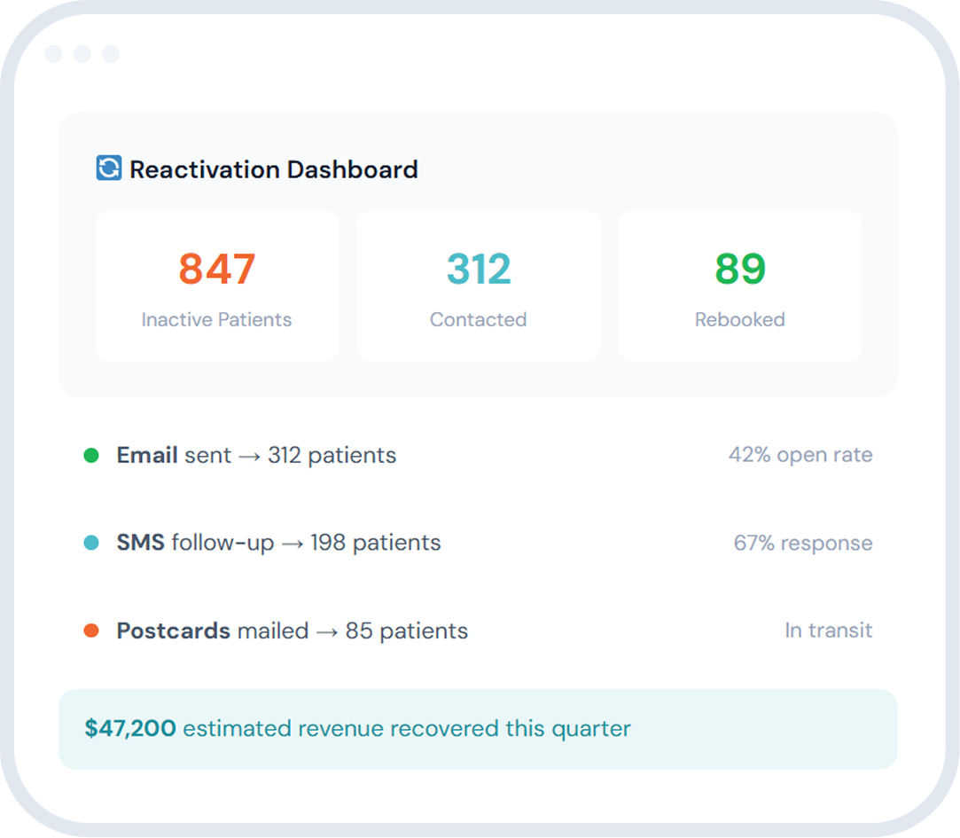Click the third window control dot
This screenshot has width=960, height=838.
[110, 54]
